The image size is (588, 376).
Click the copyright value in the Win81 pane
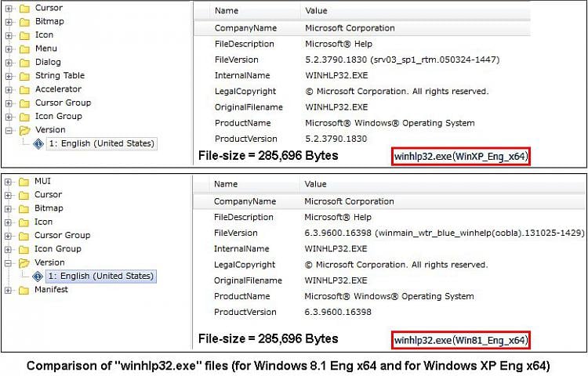[x=396, y=265]
